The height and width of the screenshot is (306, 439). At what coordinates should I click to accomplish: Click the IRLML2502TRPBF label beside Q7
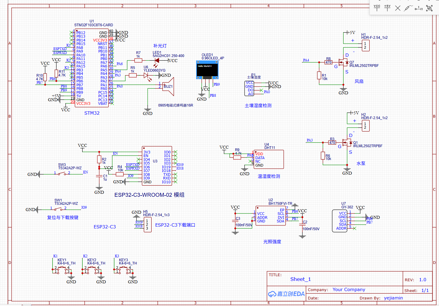point(364,66)
